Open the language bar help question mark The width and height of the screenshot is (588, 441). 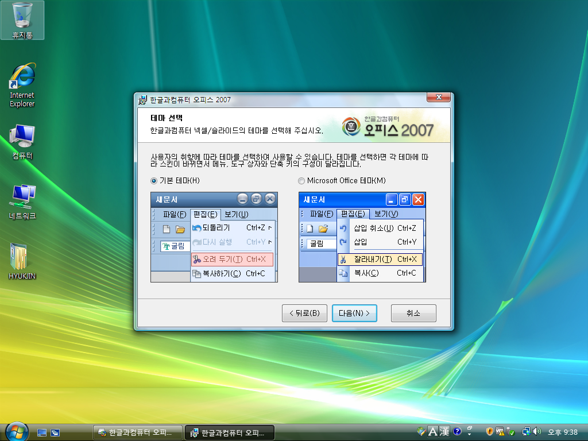(457, 432)
